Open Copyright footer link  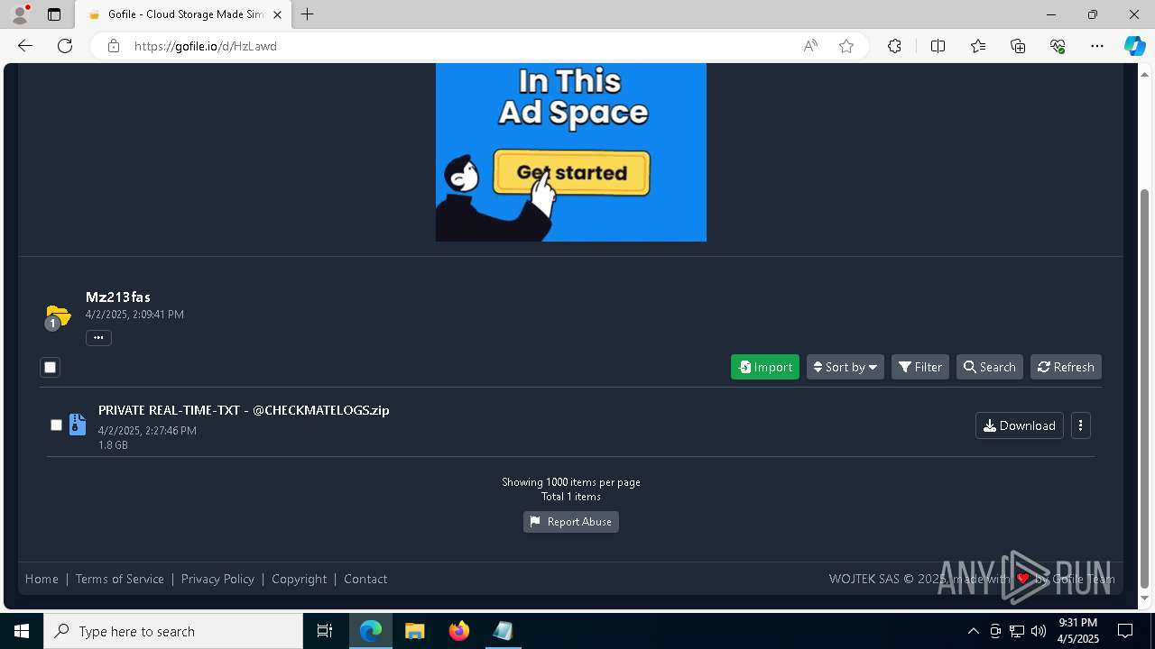299,579
